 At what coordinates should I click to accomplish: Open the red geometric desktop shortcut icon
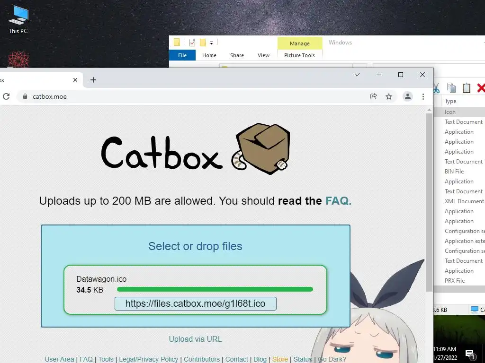coord(18,59)
